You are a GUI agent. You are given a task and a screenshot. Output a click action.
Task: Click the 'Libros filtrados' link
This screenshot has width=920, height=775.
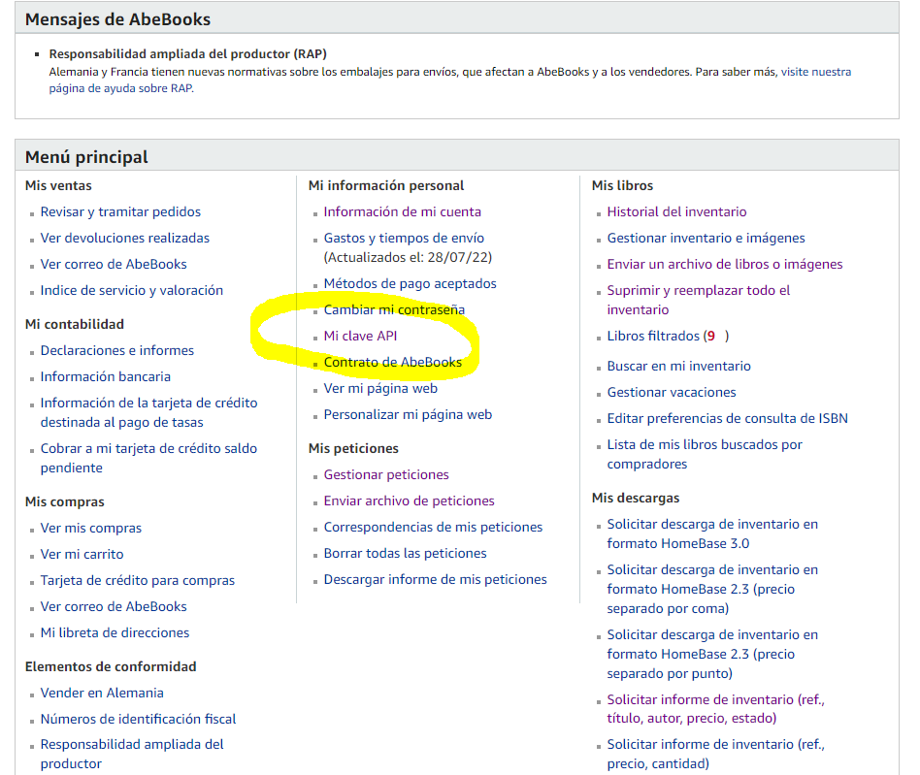(x=653, y=336)
